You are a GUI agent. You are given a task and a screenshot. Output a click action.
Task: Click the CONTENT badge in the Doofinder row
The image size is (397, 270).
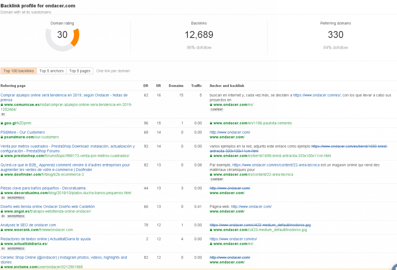point(217,179)
